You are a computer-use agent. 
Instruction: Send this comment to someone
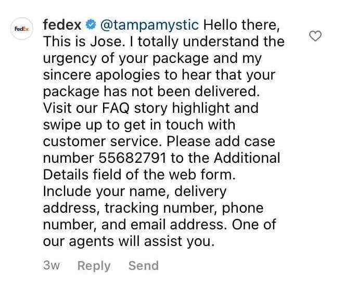(x=144, y=265)
